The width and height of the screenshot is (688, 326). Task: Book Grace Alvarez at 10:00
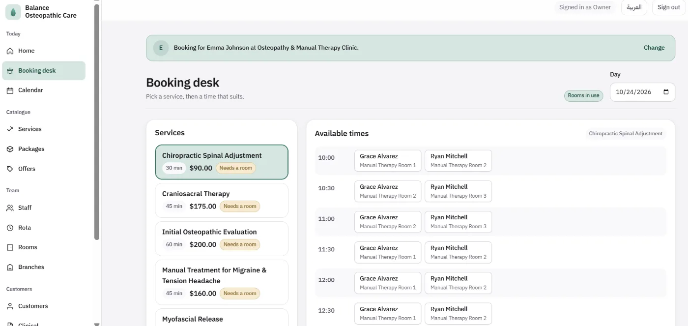(388, 161)
